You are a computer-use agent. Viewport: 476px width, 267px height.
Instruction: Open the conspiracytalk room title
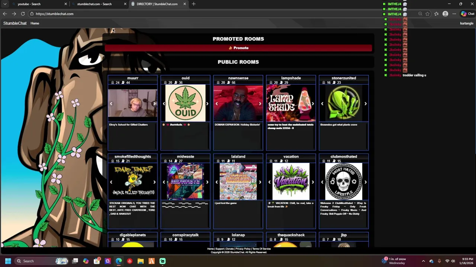[x=186, y=235]
